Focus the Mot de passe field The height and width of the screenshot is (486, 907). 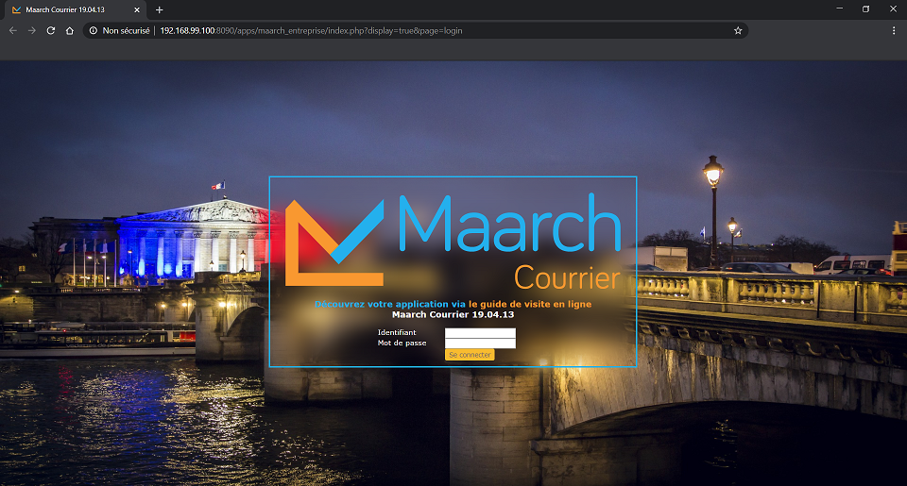tap(480, 344)
